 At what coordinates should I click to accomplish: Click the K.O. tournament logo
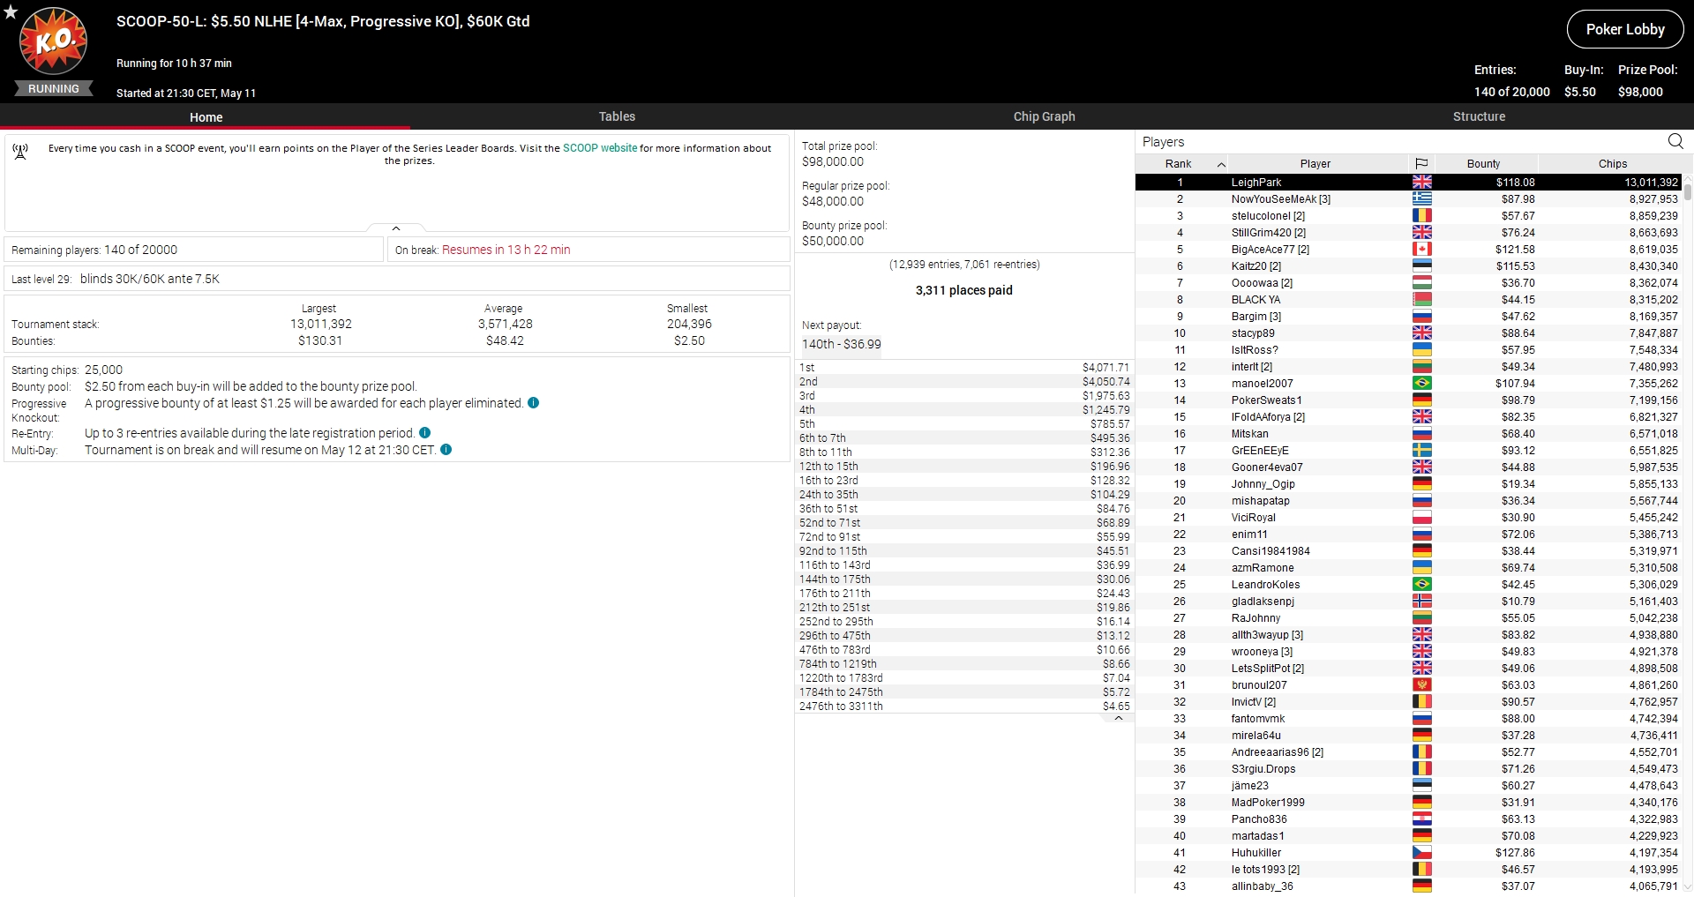tap(54, 41)
